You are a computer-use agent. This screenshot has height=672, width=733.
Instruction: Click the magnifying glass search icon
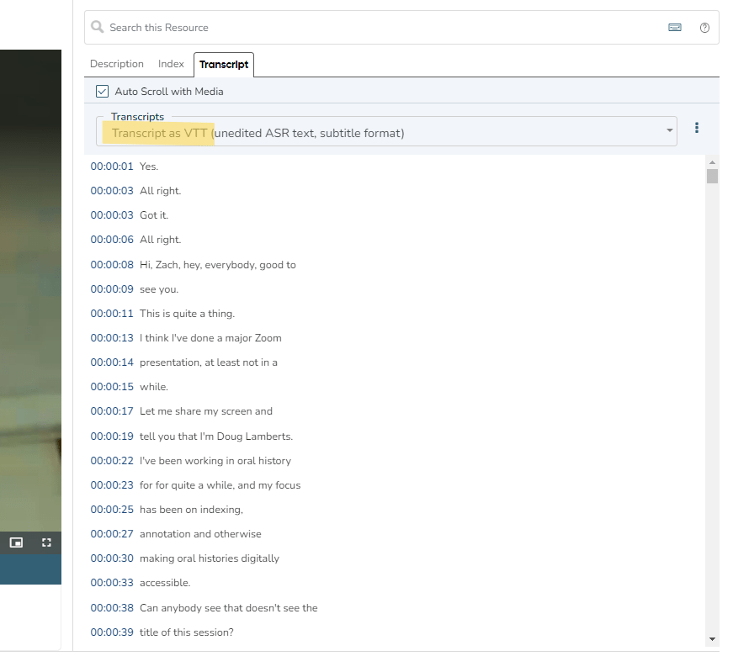(x=98, y=28)
